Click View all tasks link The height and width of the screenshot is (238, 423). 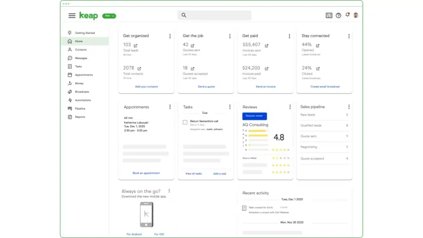[x=194, y=173]
